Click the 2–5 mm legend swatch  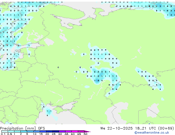24,131
